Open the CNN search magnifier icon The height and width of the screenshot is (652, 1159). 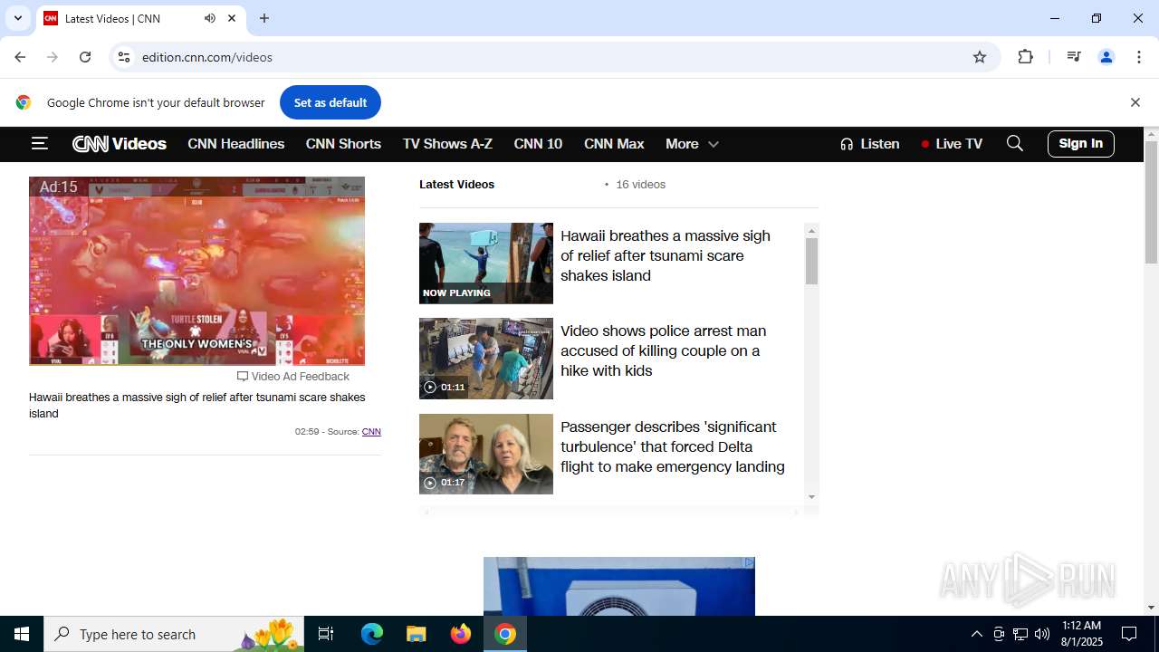[1015, 143]
